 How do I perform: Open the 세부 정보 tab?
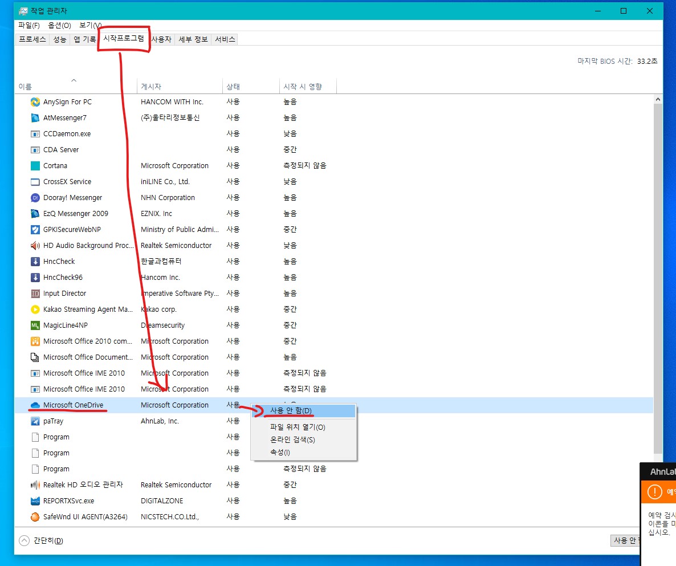[193, 39]
